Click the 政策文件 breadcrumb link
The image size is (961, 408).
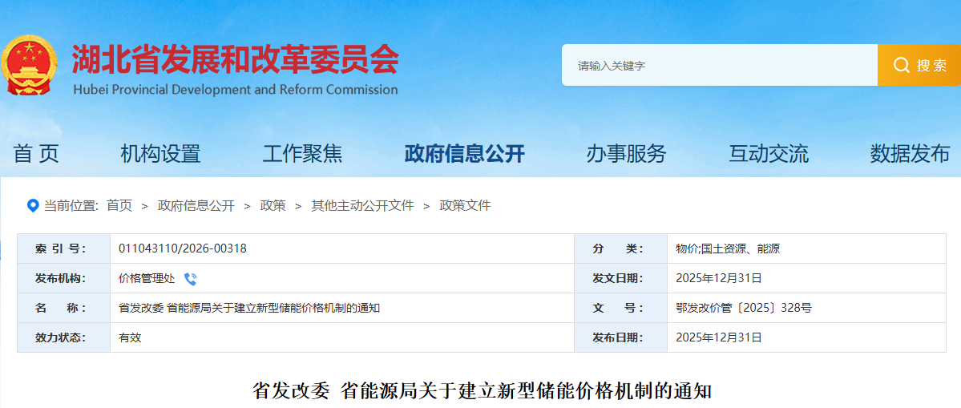pos(465,206)
